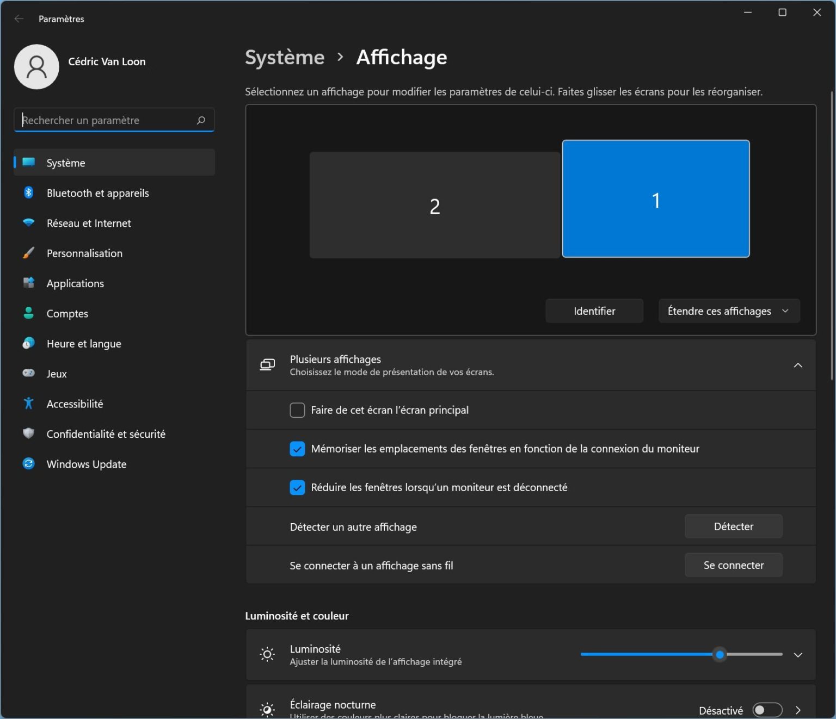Click the Accessibilité figure icon
This screenshot has height=719, width=836.
[28, 403]
